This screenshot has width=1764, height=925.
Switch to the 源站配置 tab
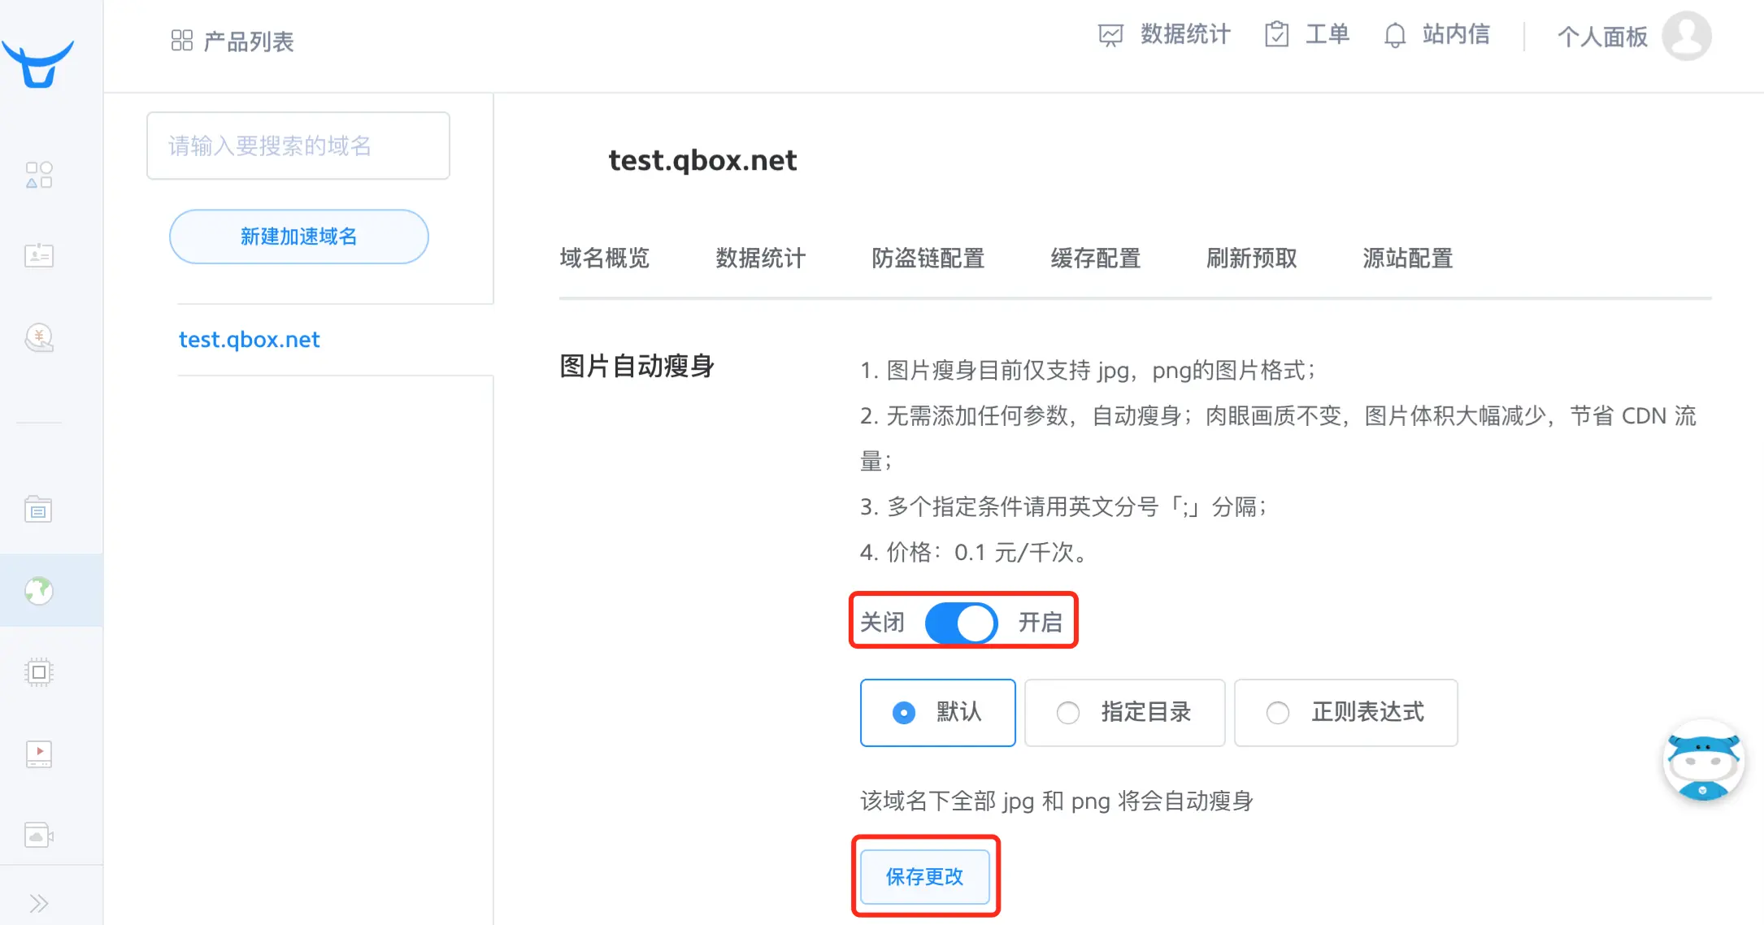coord(1408,258)
